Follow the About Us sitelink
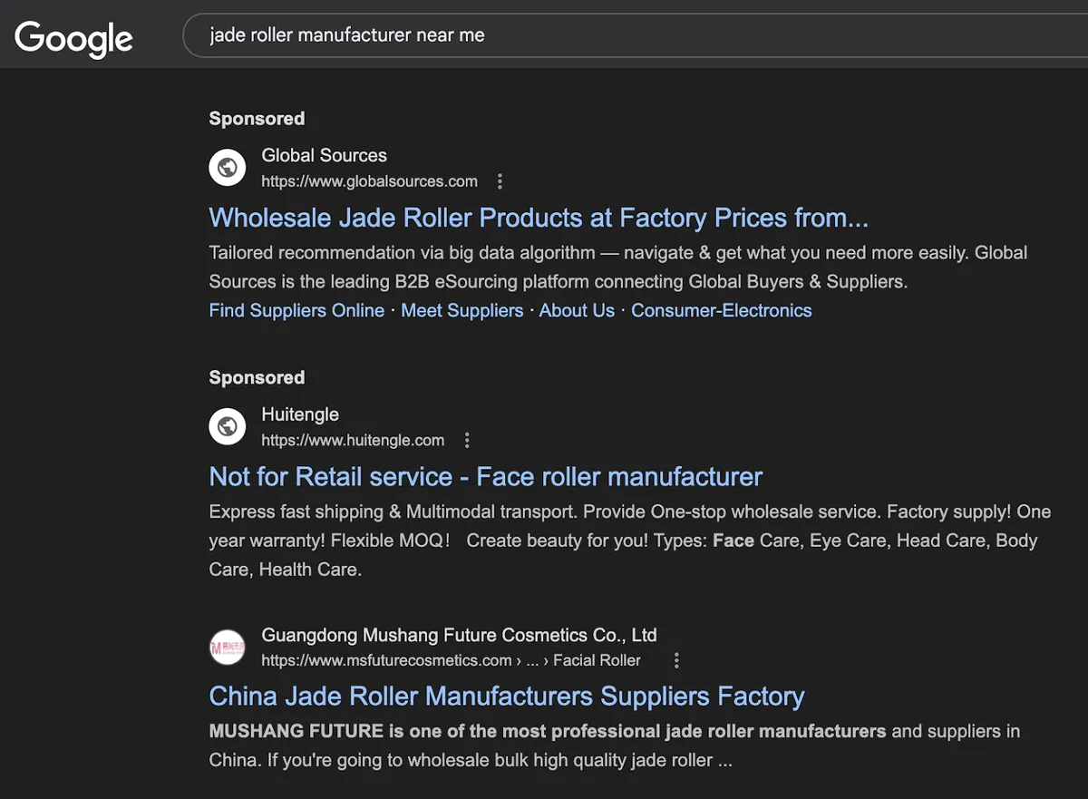Image resolution: width=1088 pixels, height=799 pixels. (577, 310)
